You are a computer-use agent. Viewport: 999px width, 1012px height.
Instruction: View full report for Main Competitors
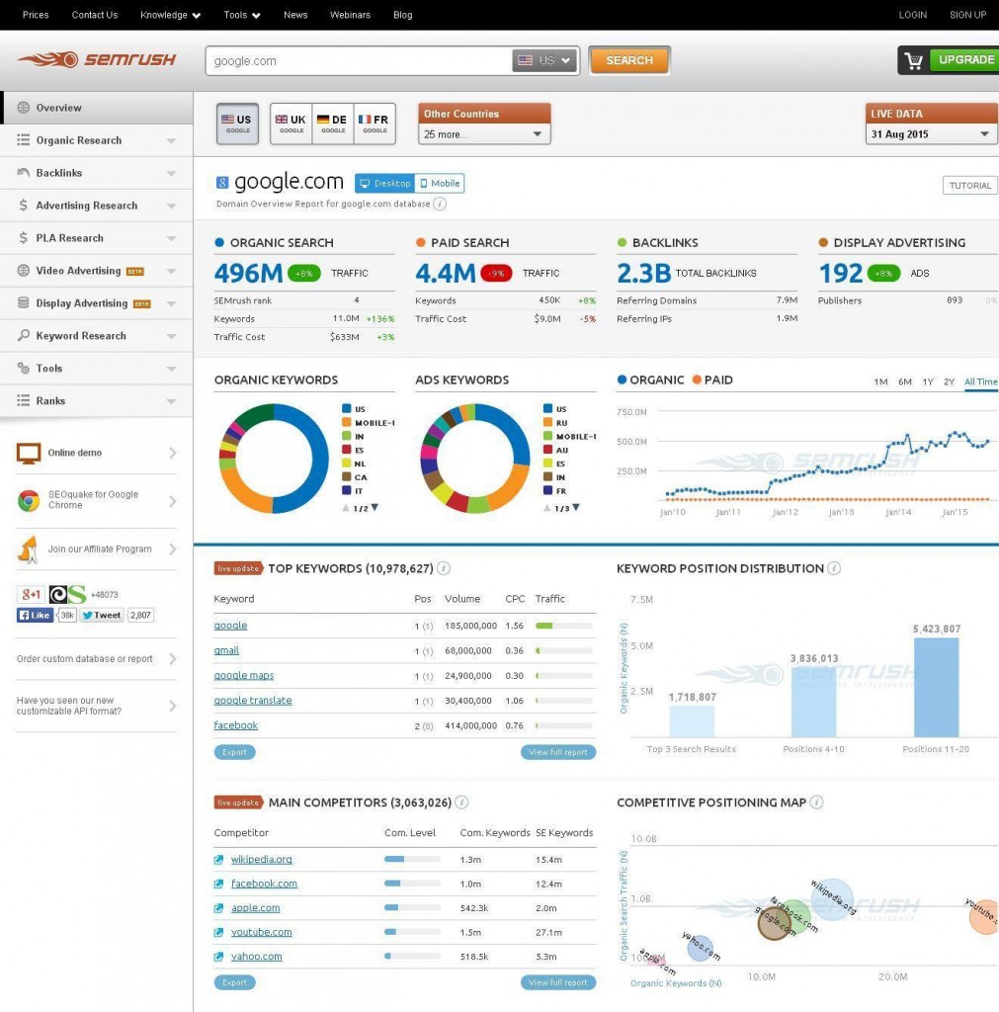[x=558, y=982]
